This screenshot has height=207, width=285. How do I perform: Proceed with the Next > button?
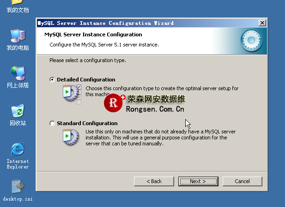(x=198, y=181)
